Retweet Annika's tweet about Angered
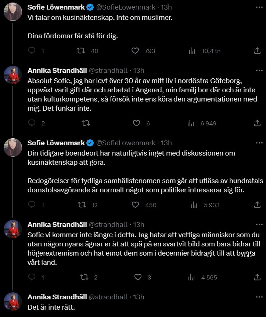This screenshot has width=266, height=317. pyautogui.click(x=86, y=124)
